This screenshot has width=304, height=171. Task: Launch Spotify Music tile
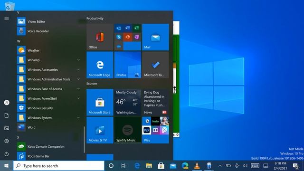point(128,130)
